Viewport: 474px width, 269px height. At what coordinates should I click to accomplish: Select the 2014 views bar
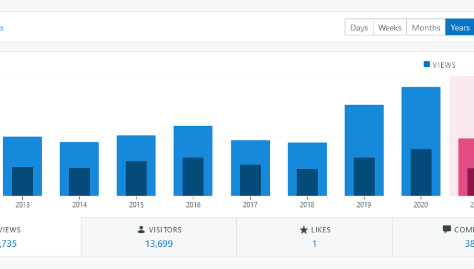tap(79, 154)
